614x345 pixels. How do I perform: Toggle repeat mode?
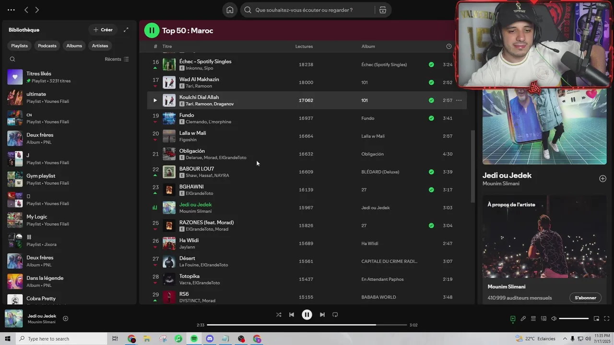click(335, 315)
